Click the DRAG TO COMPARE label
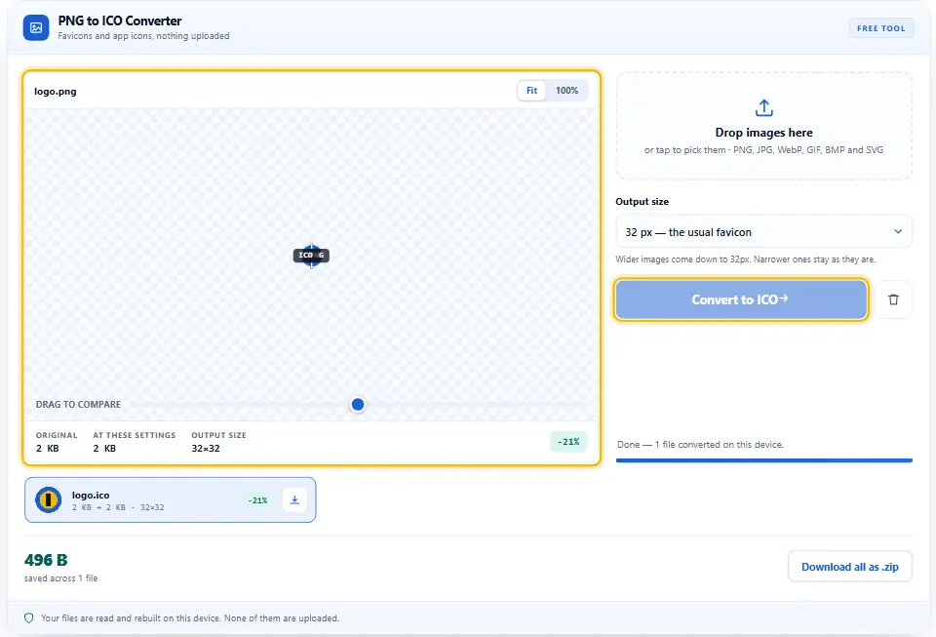 [78, 404]
